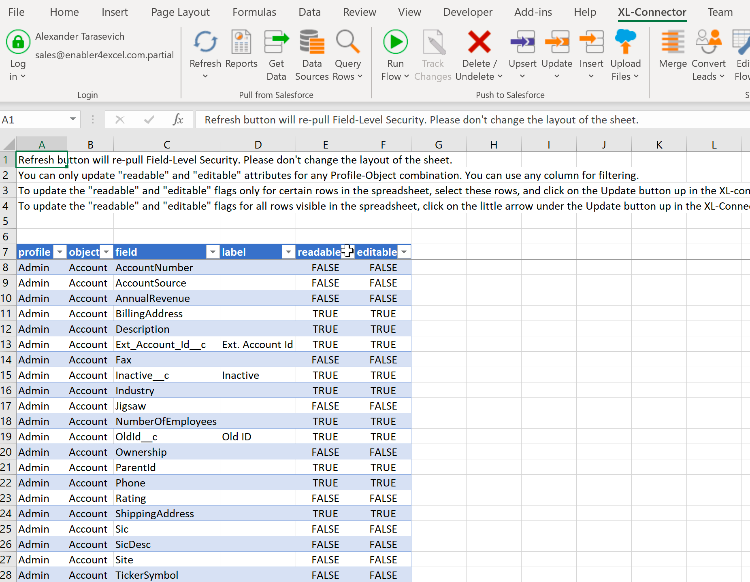Image resolution: width=750 pixels, height=582 pixels.
Task: Select the Inactive__c field cell
Action: click(x=167, y=375)
